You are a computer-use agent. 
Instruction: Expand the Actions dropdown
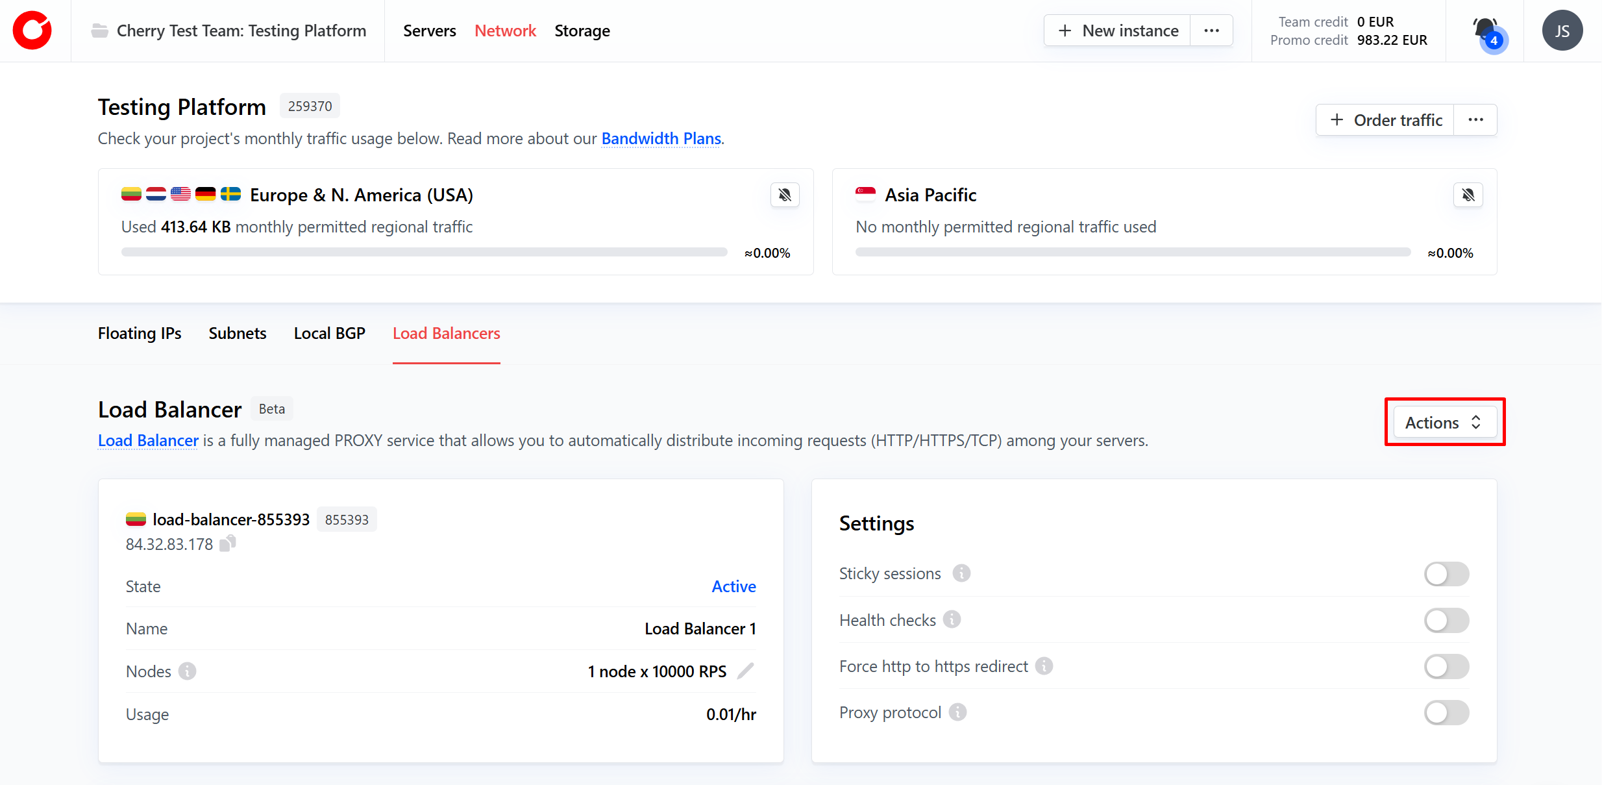click(x=1444, y=423)
